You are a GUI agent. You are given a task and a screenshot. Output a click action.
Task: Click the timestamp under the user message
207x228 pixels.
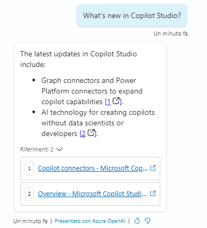click(x=170, y=33)
